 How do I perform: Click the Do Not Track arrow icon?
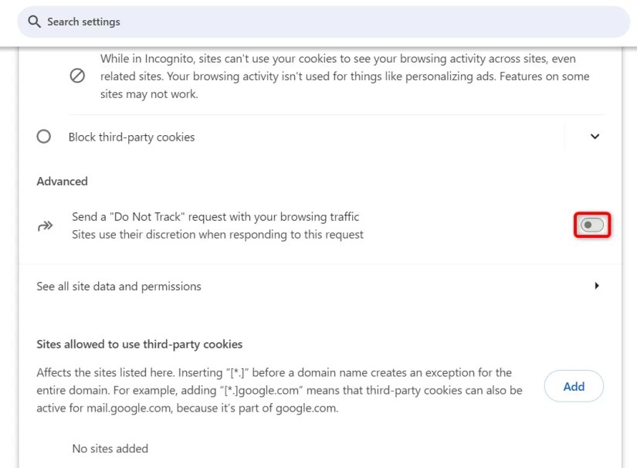click(x=45, y=226)
